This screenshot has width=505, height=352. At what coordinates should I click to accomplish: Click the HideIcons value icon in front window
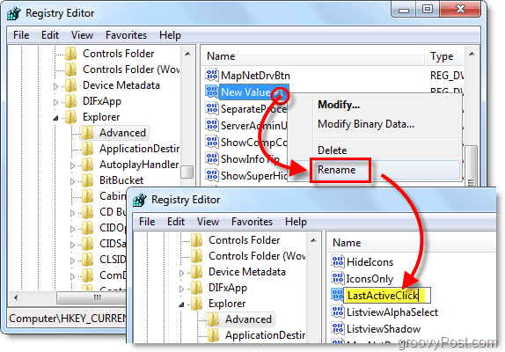click(x=338, y=261)
